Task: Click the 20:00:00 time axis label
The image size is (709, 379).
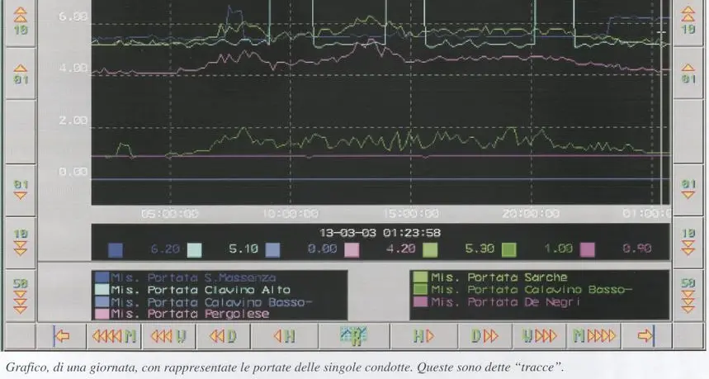Action: [532, 213]
